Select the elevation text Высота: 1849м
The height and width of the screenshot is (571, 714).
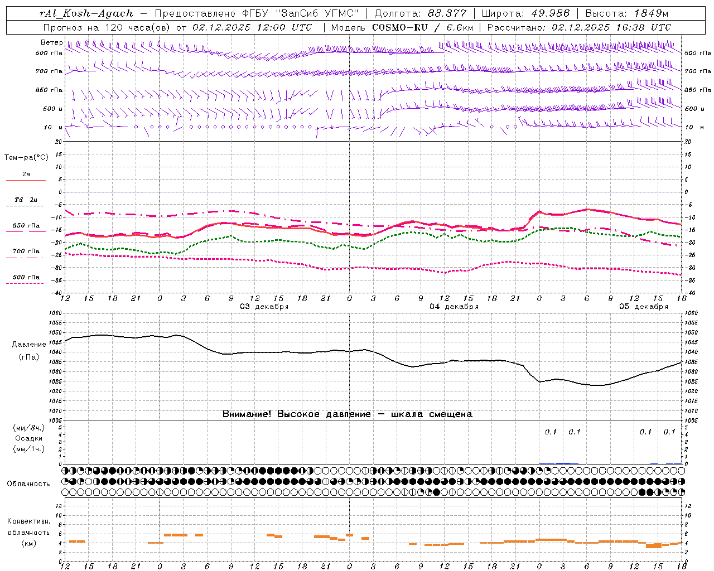tap(626, 13)
